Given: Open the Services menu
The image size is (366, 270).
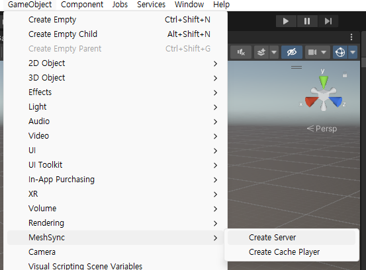Looking at the screenshot, I should pyautogui.click(x=152, y=5).
